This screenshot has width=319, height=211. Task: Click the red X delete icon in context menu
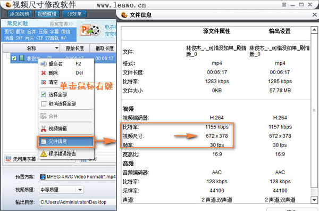point(44,73)
